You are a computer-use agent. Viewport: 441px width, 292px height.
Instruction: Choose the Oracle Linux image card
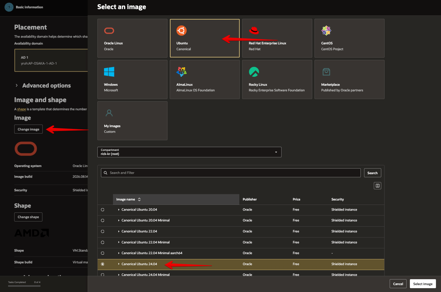click(x=132, y=38)
